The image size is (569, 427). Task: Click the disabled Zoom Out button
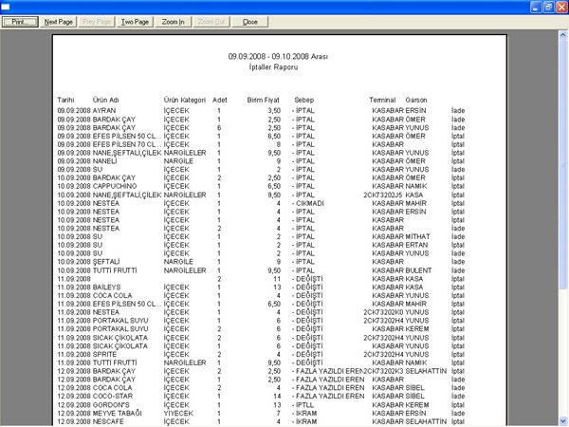pyautogui.click(x=211, y=22)
